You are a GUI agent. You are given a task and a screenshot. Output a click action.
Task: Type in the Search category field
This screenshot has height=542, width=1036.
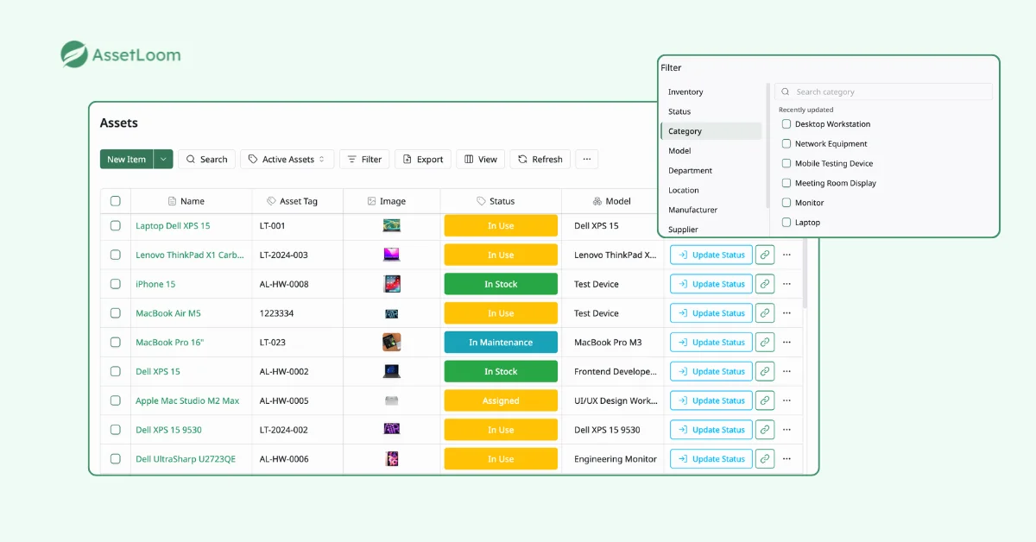click(x=884, y=91)
